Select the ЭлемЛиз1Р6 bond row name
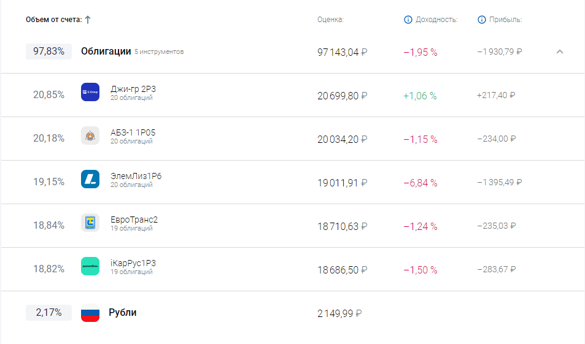Screen dimensions: 585x344 tap(136, 176)
